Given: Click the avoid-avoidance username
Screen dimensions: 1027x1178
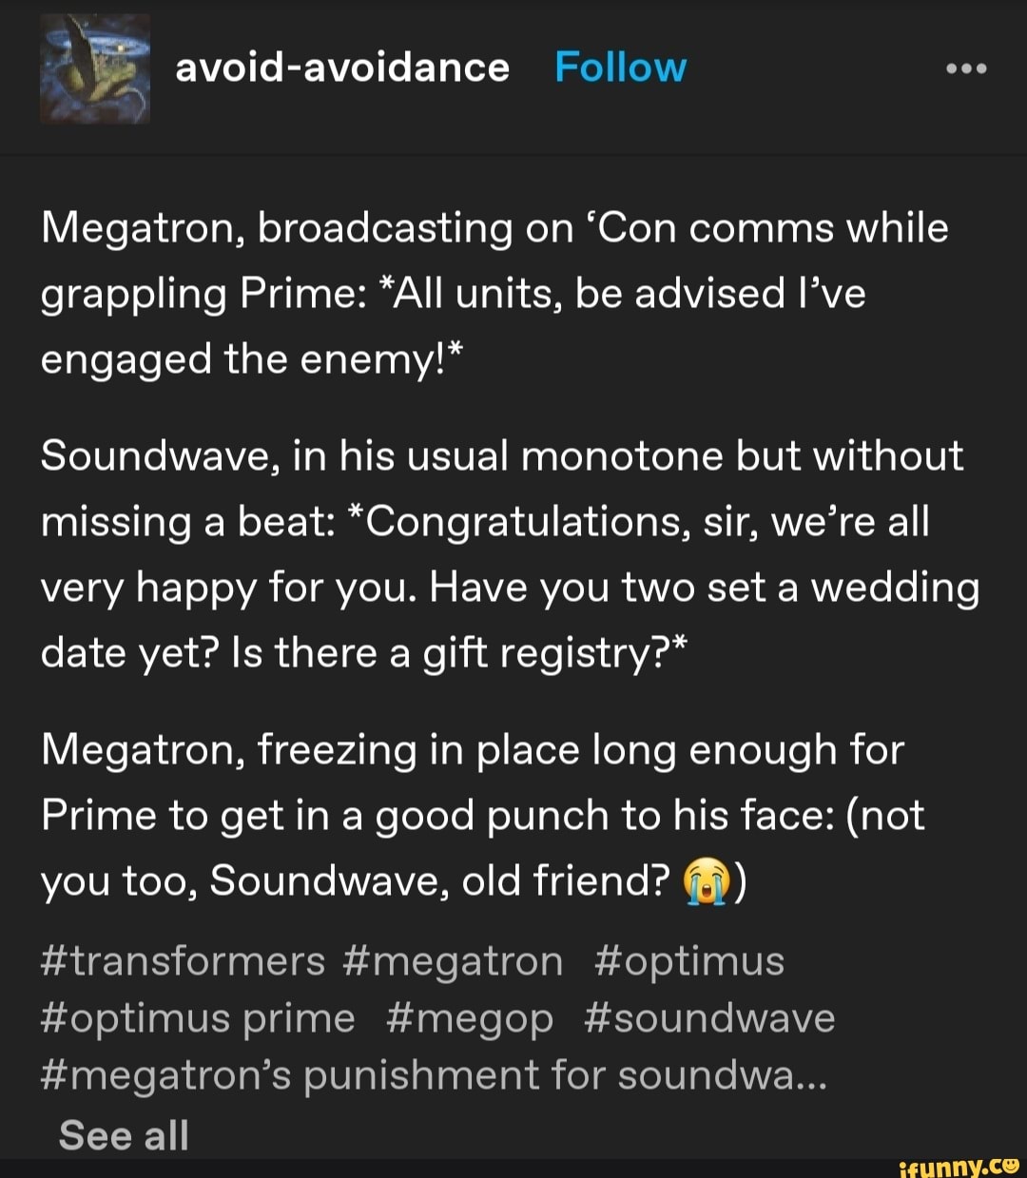Looking at the screenshot, I should click(342, 68).
